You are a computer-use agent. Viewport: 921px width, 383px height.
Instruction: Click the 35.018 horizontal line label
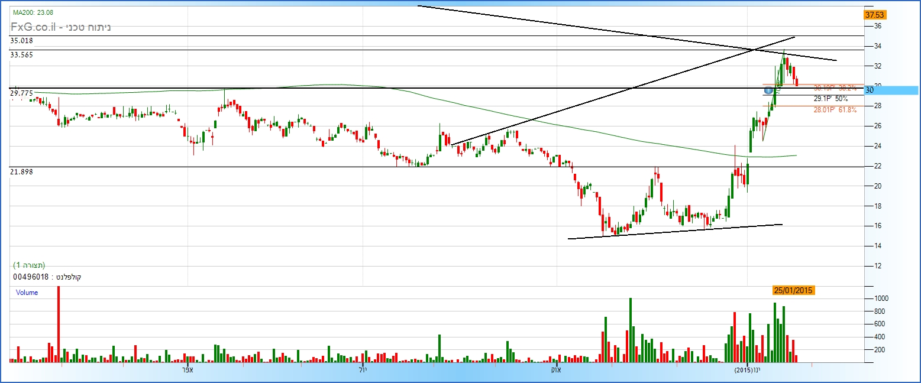[21, 41]
